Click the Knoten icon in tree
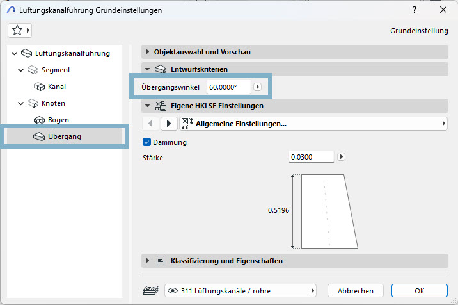 (33, 103)
